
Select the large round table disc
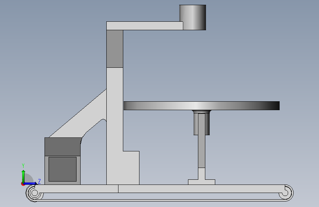(202, 106)
